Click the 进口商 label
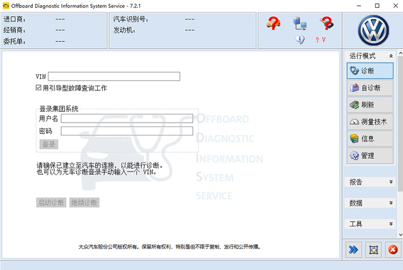This screenshot has height=270, width=403. (15, 19)
